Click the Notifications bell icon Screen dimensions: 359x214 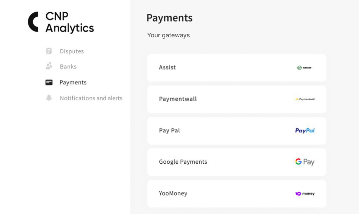[x=49, y=98]
